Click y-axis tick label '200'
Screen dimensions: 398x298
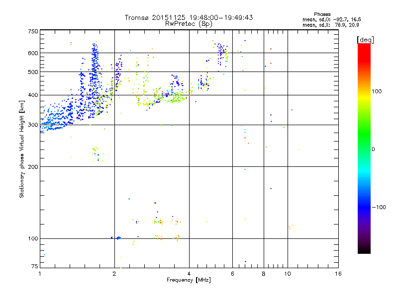pyautogui.click(x=33, y=167)
